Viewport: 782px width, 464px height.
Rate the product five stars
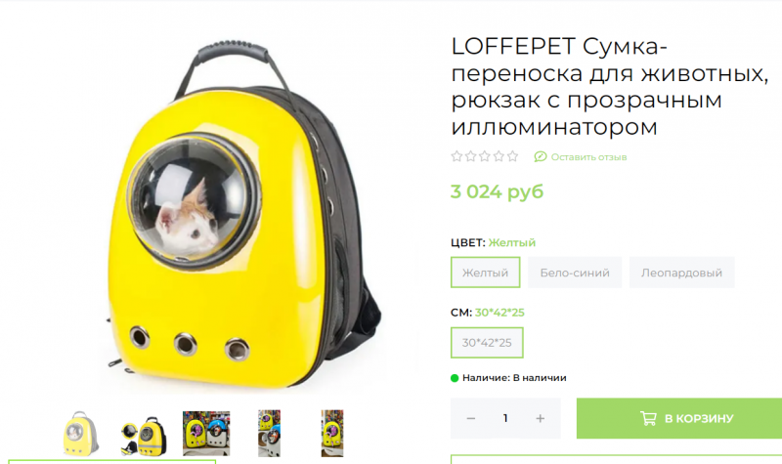coord(512,156)
